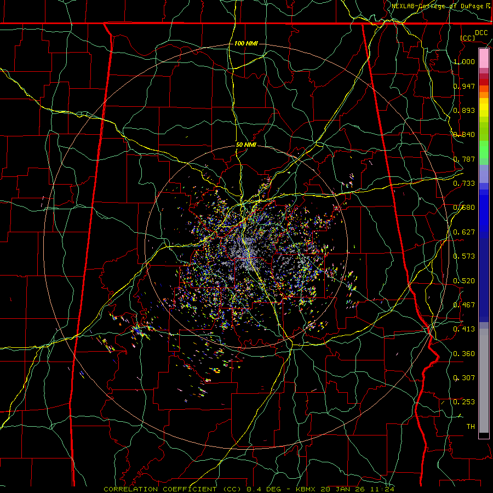
Task: Click the DCC product label
Action: coord(481,33)
